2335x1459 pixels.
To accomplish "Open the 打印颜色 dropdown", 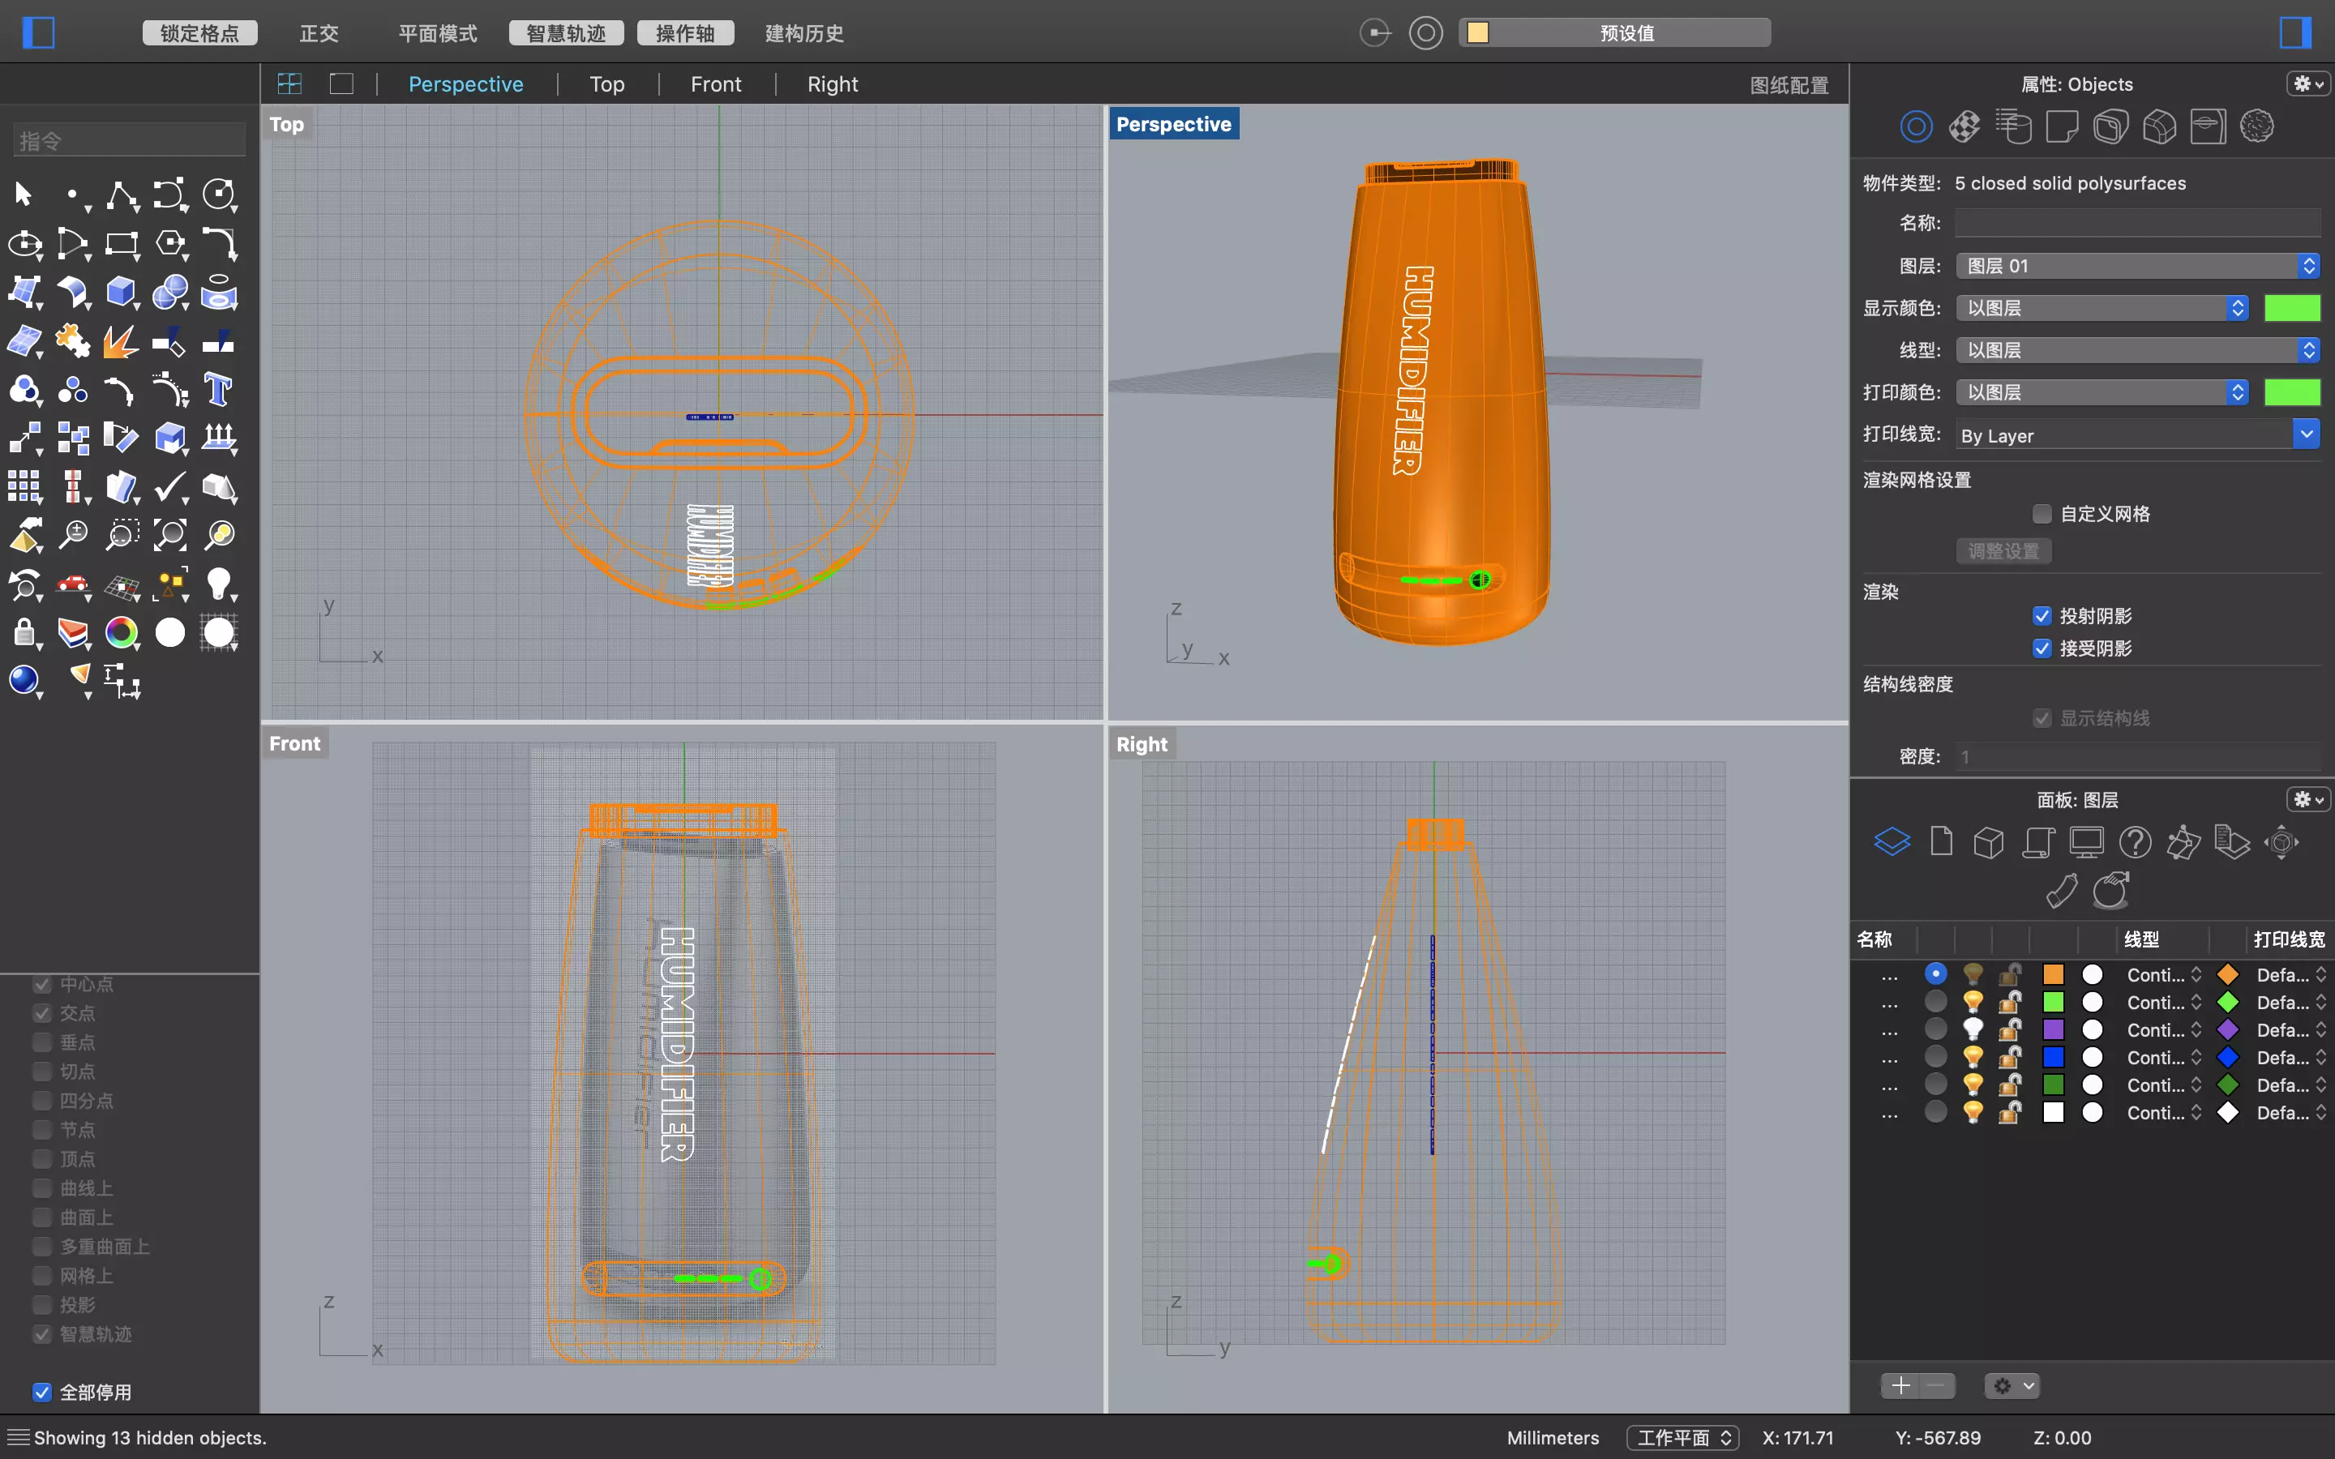I will [2103, 391].
